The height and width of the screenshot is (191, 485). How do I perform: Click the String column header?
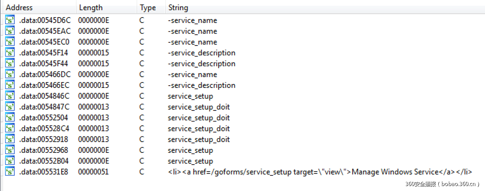(178, 8)
